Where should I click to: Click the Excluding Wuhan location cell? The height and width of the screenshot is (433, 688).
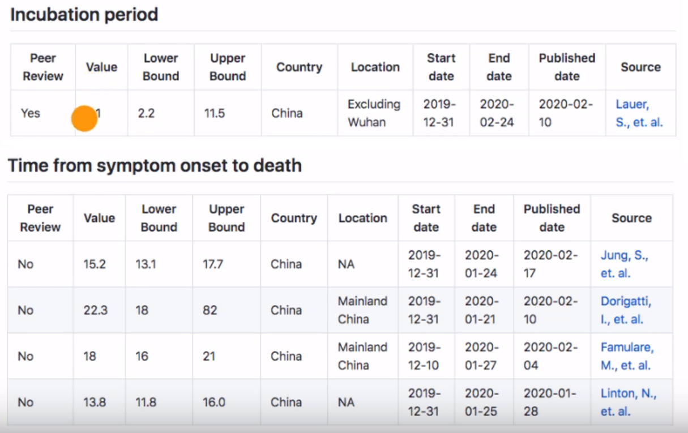click(x=374, y=113)
